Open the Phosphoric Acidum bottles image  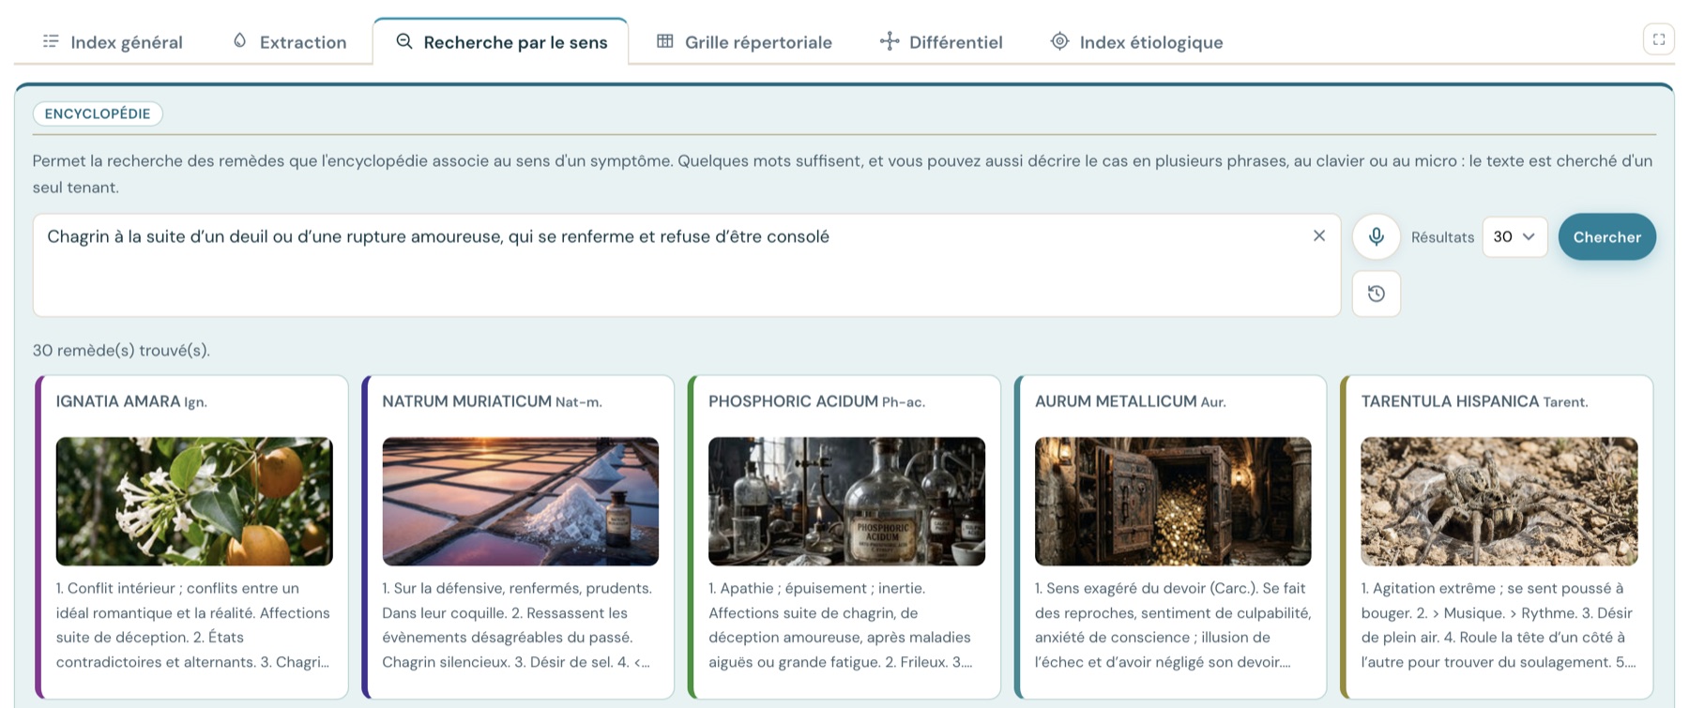point(846,502)
